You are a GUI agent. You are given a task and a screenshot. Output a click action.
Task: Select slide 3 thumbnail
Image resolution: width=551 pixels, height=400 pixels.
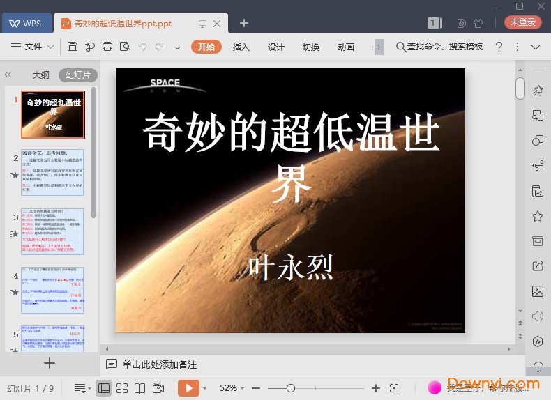(52, 231)
